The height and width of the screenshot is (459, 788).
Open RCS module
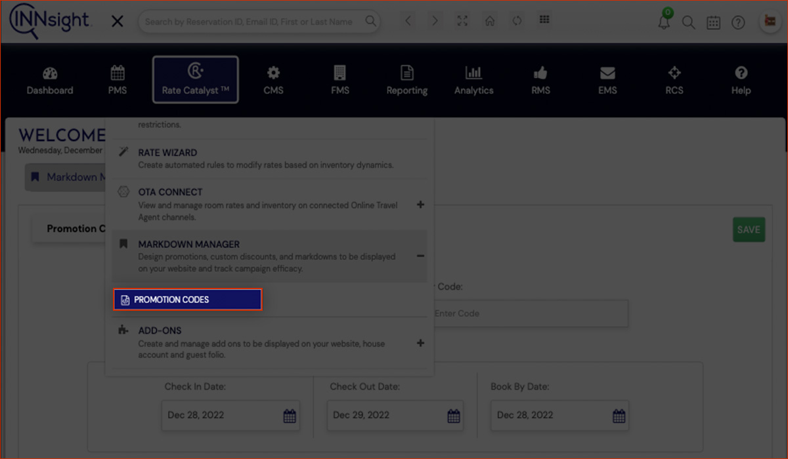pyautogui.click(x=674, y=80)
